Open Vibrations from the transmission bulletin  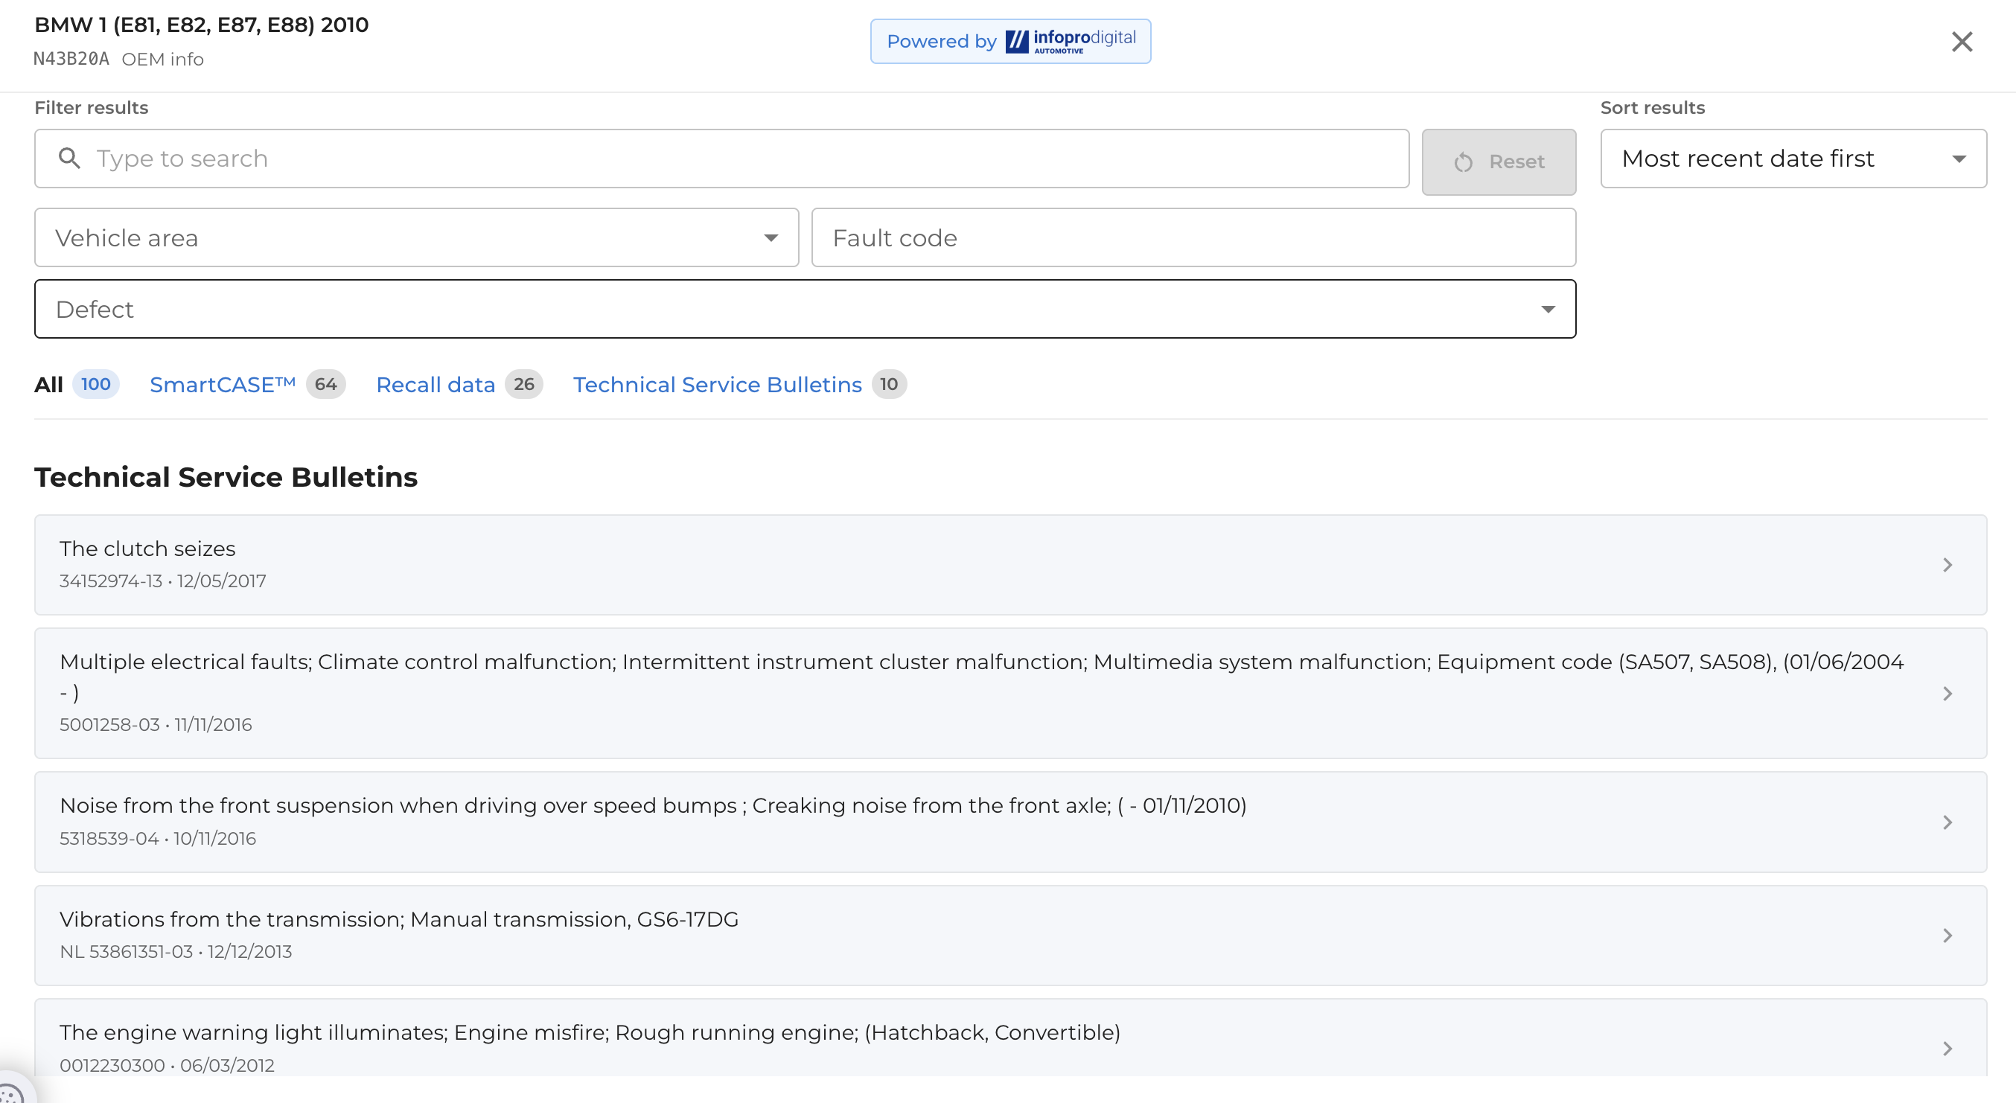pos(1010,936)
